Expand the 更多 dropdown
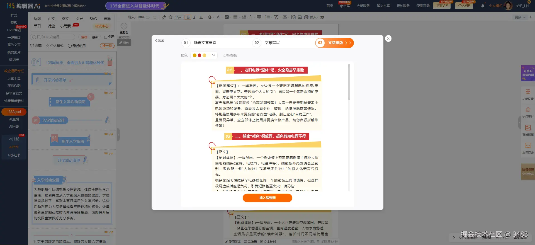This screenshot has width=535, height=245. coord(520,17)
